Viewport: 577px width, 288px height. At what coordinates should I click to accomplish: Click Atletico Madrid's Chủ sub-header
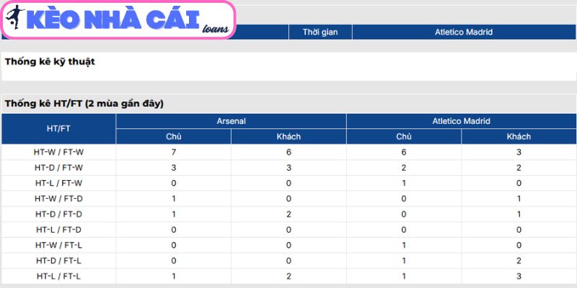point(404,137)
